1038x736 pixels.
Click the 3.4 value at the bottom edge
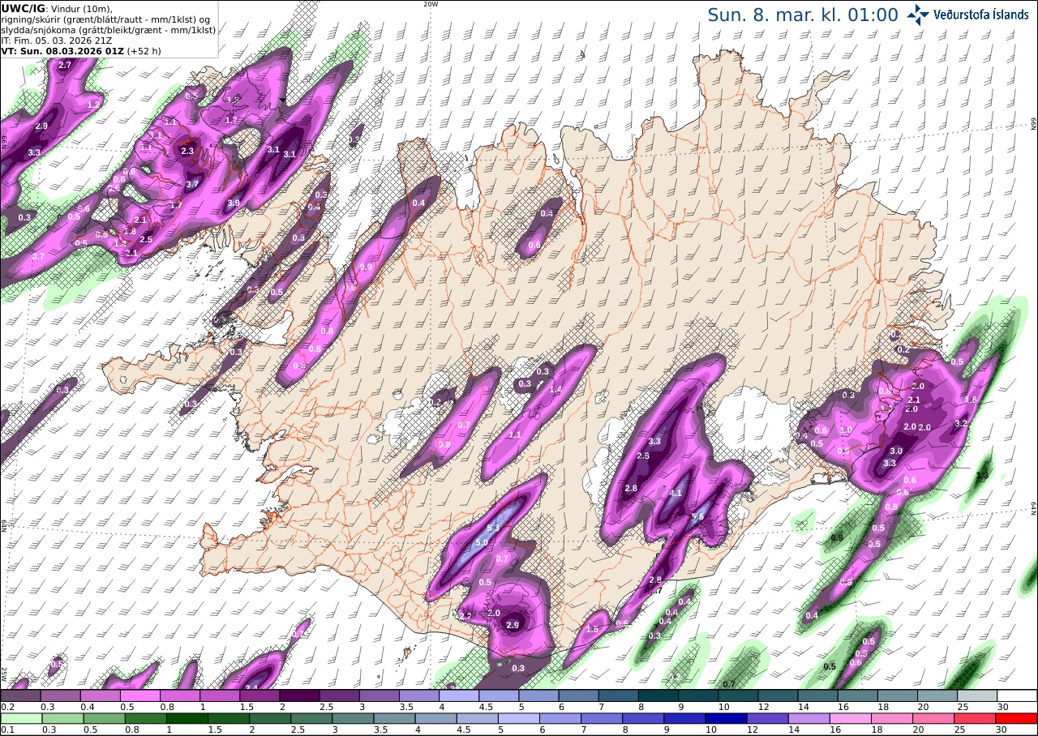pos(251,687)
